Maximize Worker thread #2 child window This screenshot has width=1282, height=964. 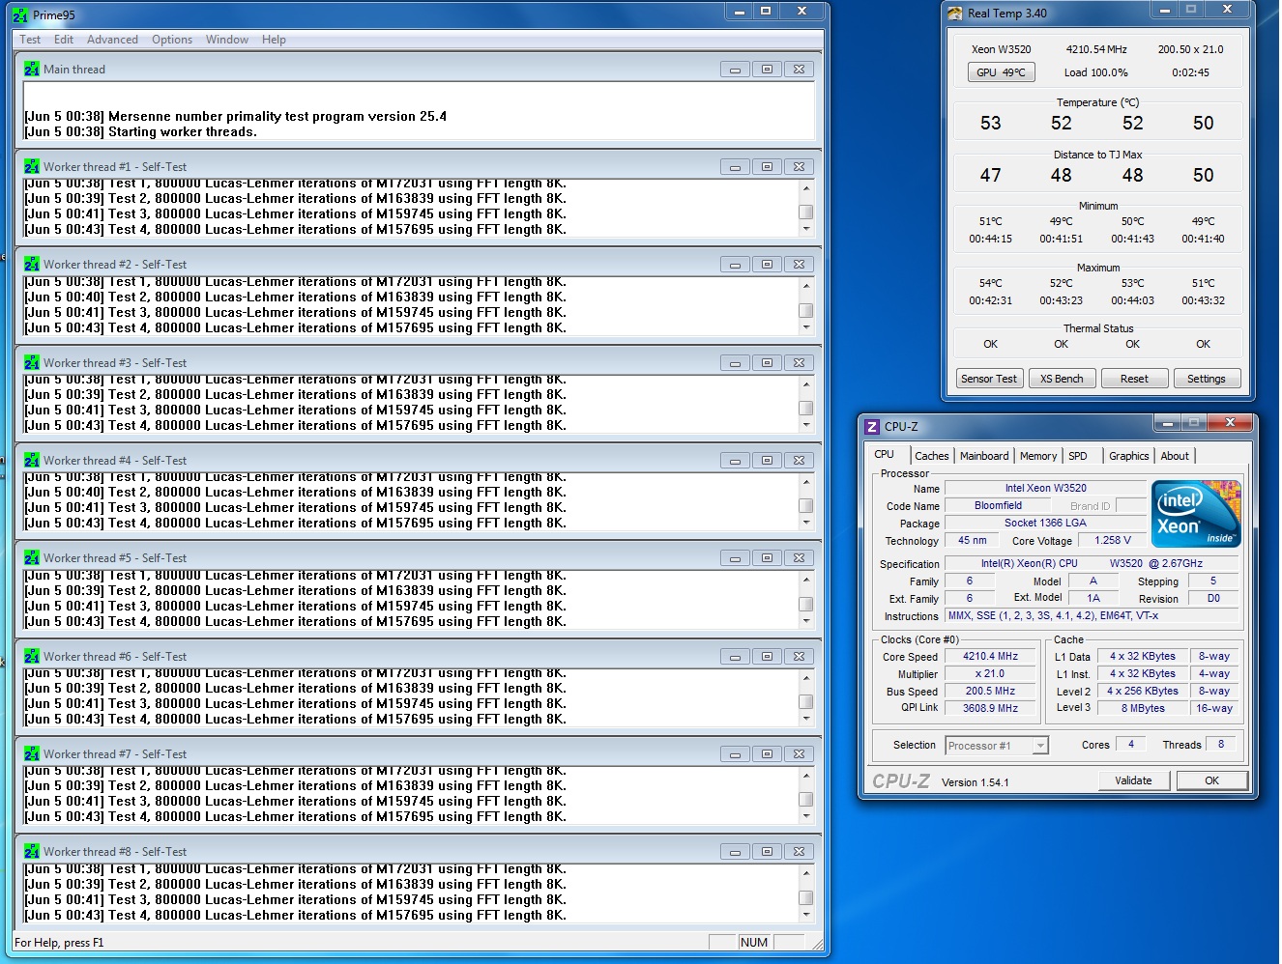pyautogui.click(x=767, y=265)
